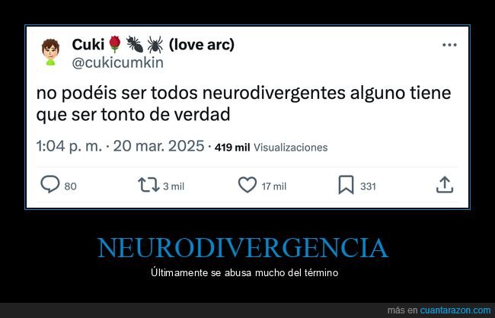Viewport: 495px width, 318px height.
Task: Click the 3 mil retweets count
Action: pos(174,186)
